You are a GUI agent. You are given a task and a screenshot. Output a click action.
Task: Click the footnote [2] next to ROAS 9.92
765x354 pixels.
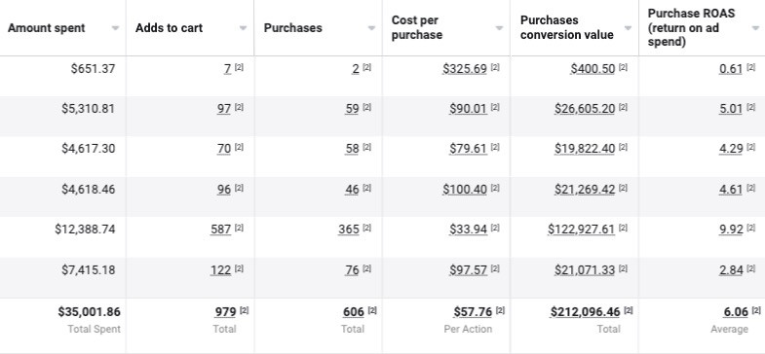pyautogui.click(x=750, y=228)
